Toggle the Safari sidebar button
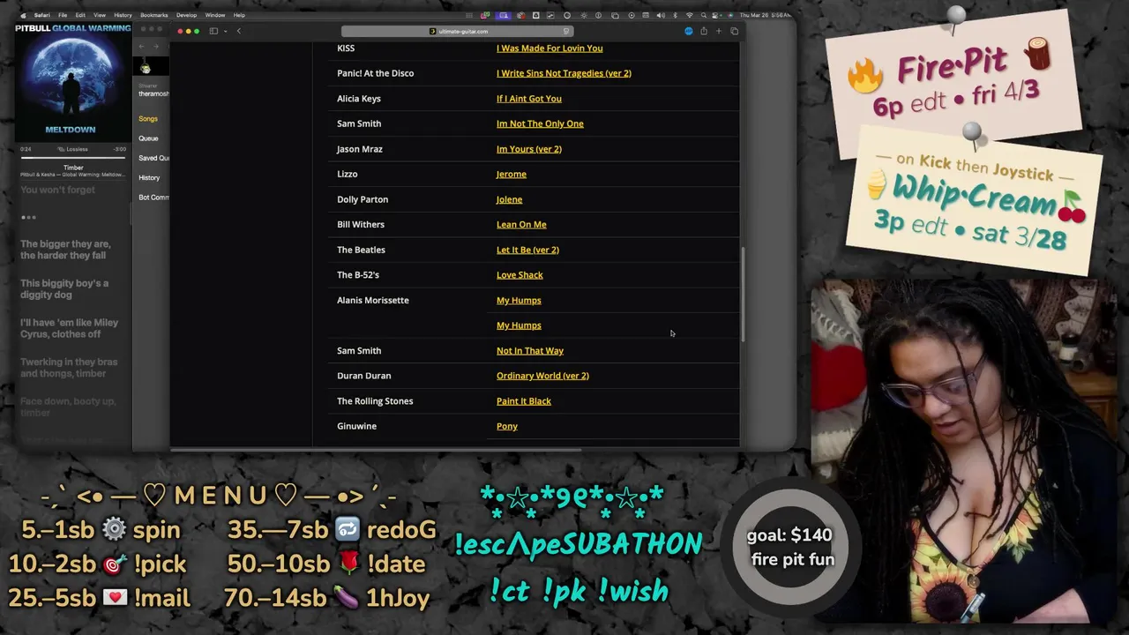Viewport: 1129px width, 635px height. [x=213, y=31]
